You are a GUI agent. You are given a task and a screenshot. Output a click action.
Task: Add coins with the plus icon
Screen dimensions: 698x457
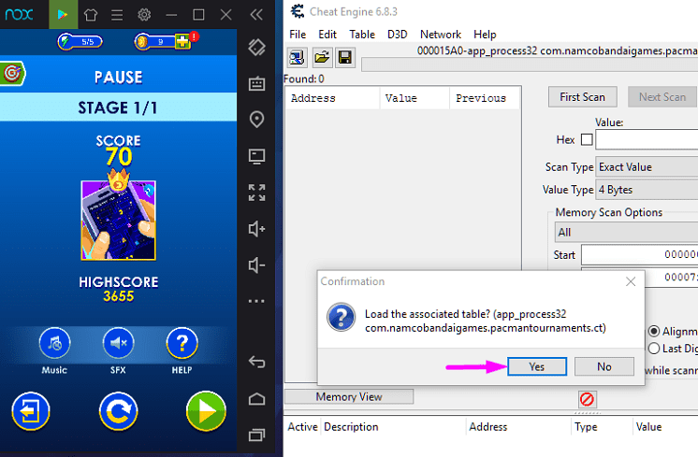[182, 42]
